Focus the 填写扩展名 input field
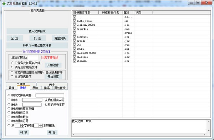The height and width of the screenshot is (140, 214). [33, 58]
